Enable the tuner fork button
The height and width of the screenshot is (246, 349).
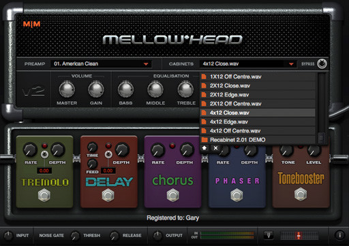pyautogui.click(x=269, y=235)
